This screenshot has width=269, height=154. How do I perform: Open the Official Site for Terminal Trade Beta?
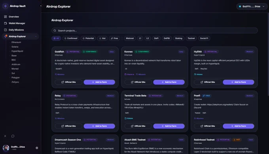point(138,126)
